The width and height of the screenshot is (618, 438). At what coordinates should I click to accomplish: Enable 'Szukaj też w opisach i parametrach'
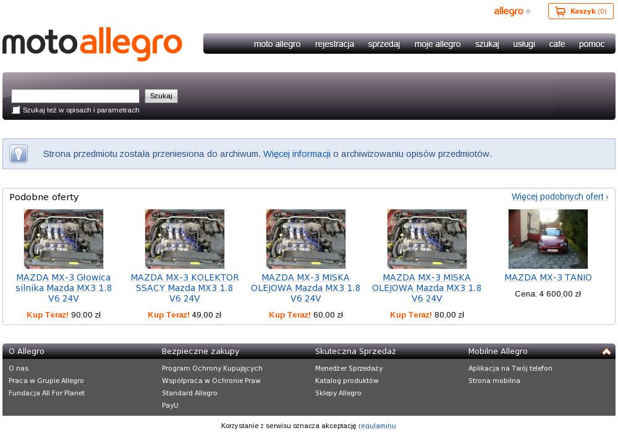16,110
